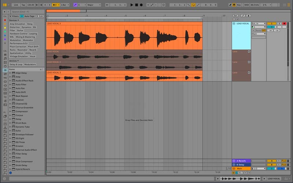Click the Tap tempo button
The width and height of the screenshot is (293, 183).
[x=23, y=5]
